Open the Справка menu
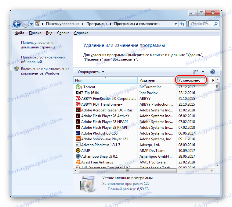 click(81, 33)
